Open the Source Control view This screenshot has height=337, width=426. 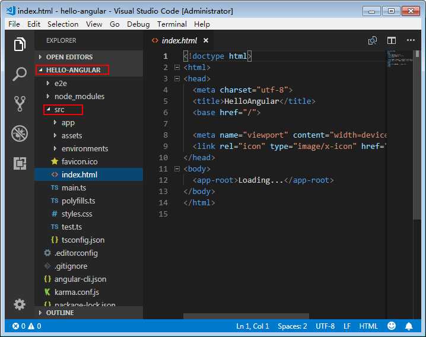20,104
